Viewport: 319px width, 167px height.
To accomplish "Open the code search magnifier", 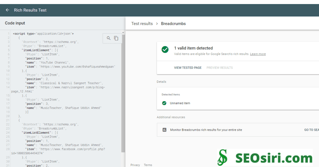I will pos(108,38).
